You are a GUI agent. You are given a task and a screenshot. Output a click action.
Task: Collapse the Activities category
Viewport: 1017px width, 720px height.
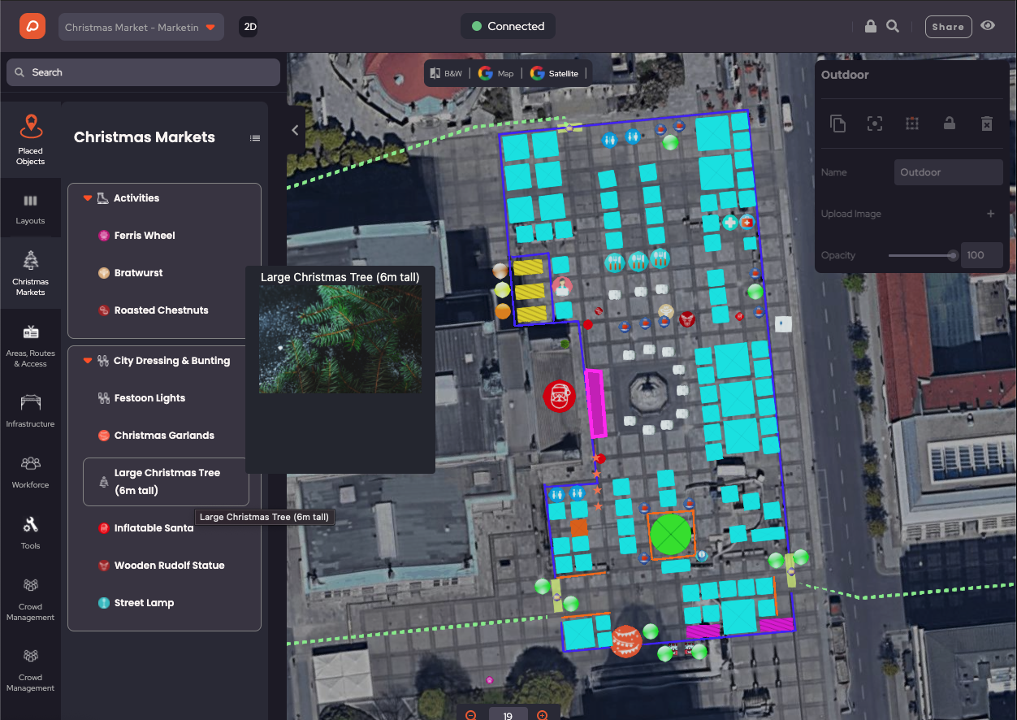(88, 198)
